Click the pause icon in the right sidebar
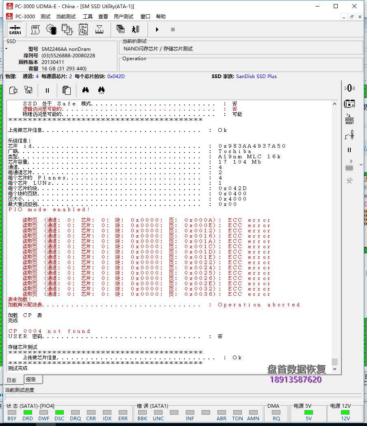367x426 pixels. click(x=350, y=150)
